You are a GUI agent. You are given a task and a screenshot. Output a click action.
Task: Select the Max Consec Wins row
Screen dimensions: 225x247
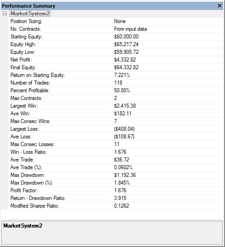(116, 121)
